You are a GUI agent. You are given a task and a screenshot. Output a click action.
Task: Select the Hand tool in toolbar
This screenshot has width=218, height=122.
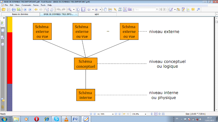click(x=105, y=9)
